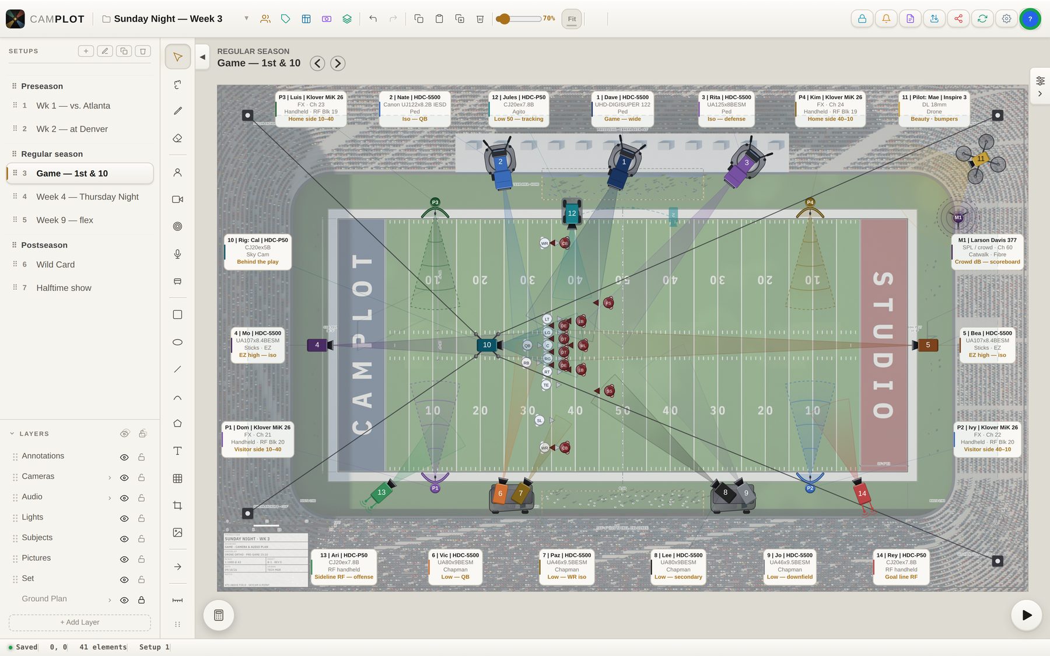The image size is (1050, 656).
Task: Open the blue help button
Action: coord(1030,19)
